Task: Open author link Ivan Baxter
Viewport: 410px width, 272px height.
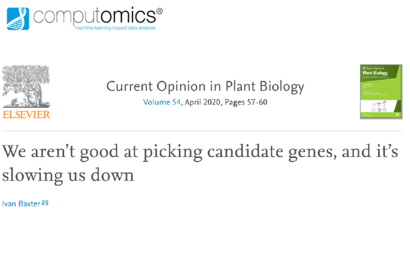Action: tap(21, 203)
